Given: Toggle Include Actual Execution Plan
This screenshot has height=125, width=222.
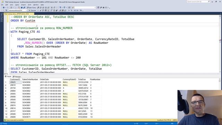Looking at the screenshot, I should 52,10.
